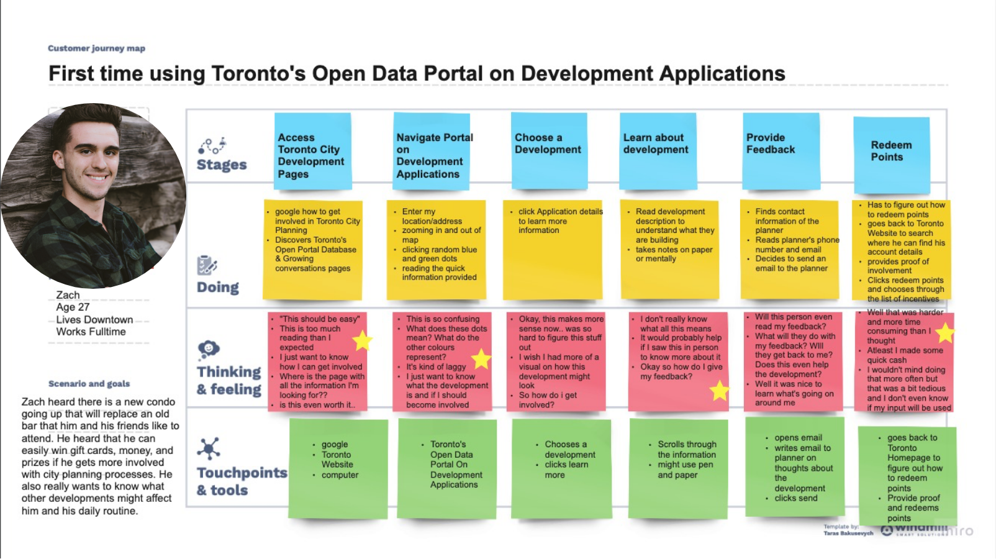Click the Touchpoints & tools network icon
The width and height of the screenshot is (996, 559).
tap(209, 448)
